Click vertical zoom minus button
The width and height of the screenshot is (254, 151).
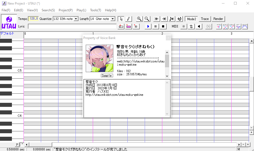coord(251,128)
